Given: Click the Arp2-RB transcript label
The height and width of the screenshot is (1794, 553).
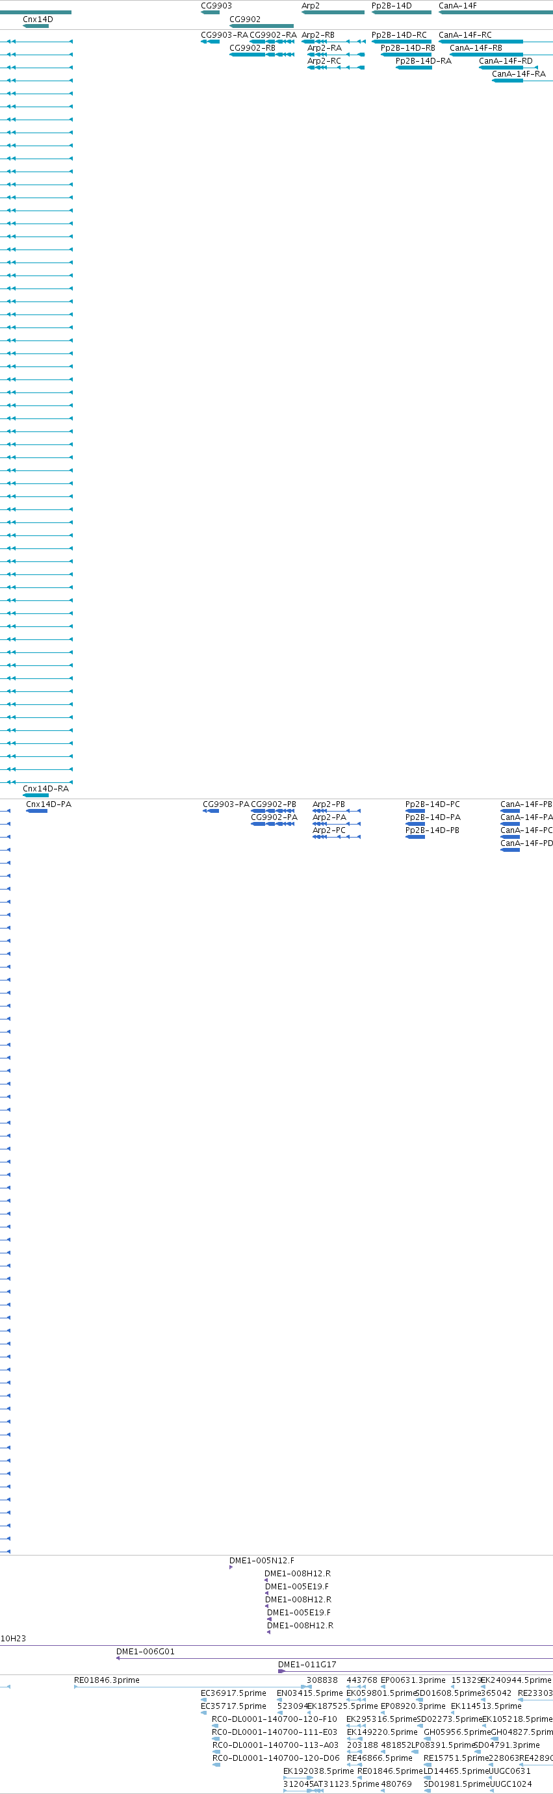Looking at the screenshot, I should [x=318, y=35].
